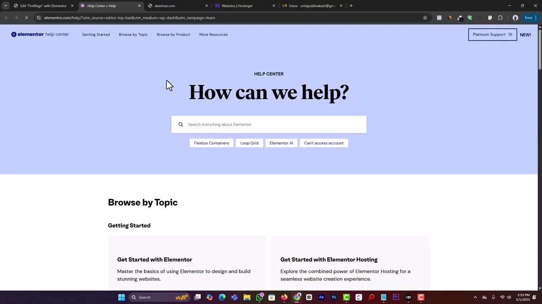The image size is (542, 304).
Task: Open Microsoft Store from the taskbar
Action: (272, 297)
